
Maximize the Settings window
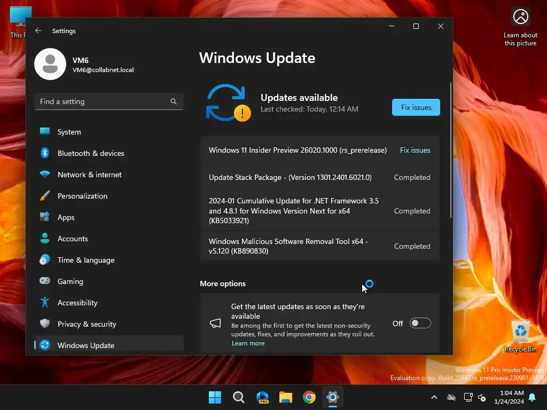pos(416,26)
